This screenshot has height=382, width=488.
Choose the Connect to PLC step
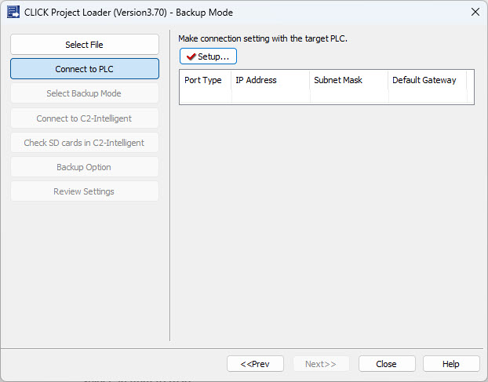[85, 69]
